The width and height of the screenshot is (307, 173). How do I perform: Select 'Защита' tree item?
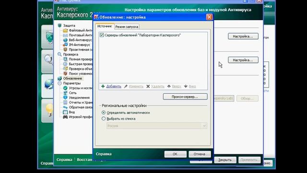[69, 25]
